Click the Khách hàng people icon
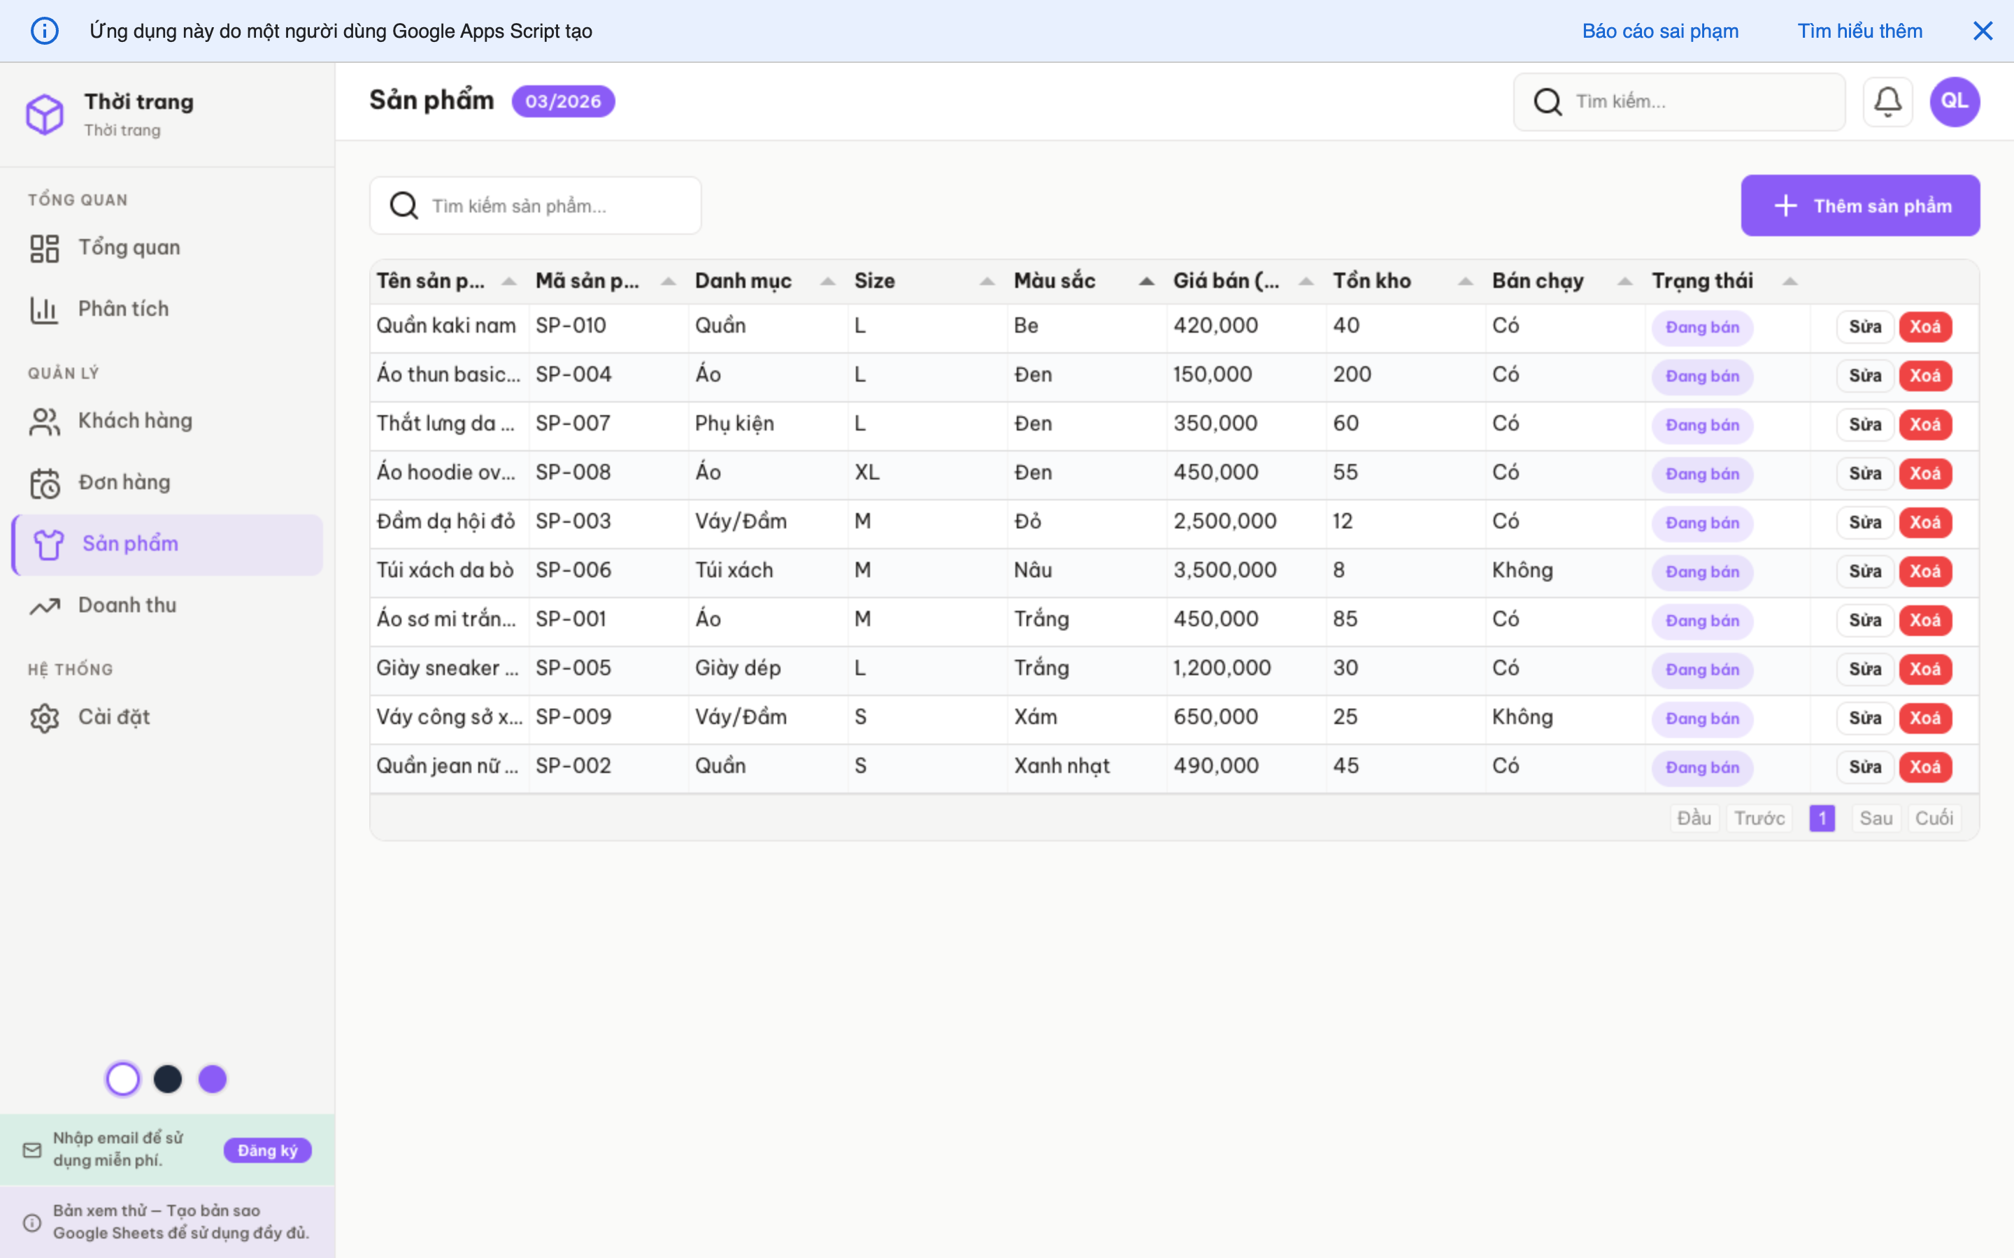 [x=44, y=420]
